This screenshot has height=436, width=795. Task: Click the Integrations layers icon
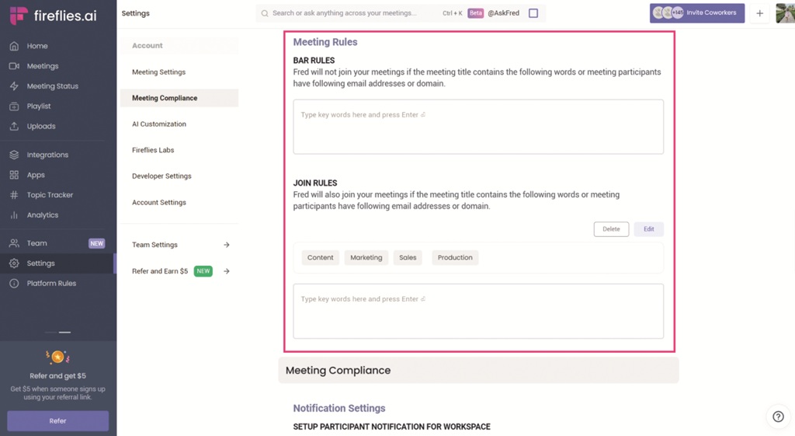(x=14, y=155)
